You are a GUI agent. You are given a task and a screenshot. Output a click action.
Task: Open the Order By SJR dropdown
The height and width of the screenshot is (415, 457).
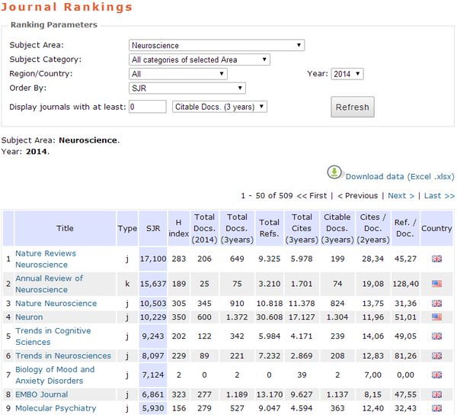(x=187, y=88)
